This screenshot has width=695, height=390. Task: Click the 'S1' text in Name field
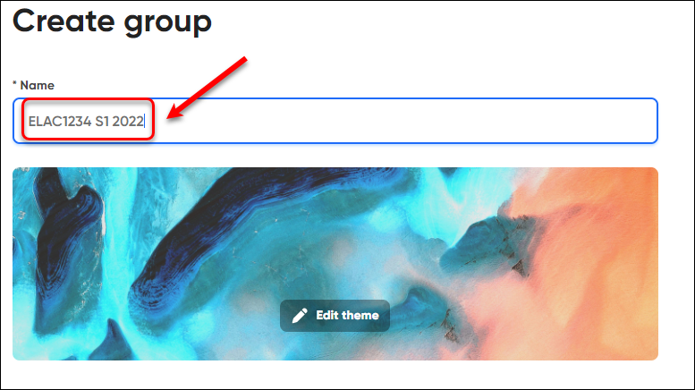[102, 121]
